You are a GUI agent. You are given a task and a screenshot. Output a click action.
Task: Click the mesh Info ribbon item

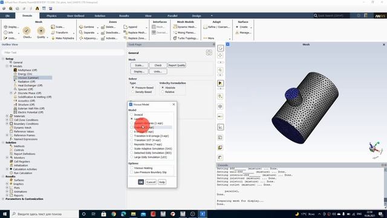pos(9,33)
